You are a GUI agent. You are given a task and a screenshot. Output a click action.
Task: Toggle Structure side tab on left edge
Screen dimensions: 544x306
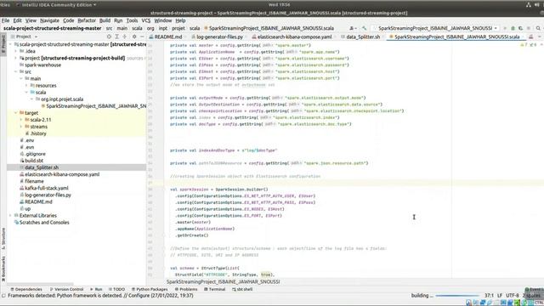coord(3,238)
